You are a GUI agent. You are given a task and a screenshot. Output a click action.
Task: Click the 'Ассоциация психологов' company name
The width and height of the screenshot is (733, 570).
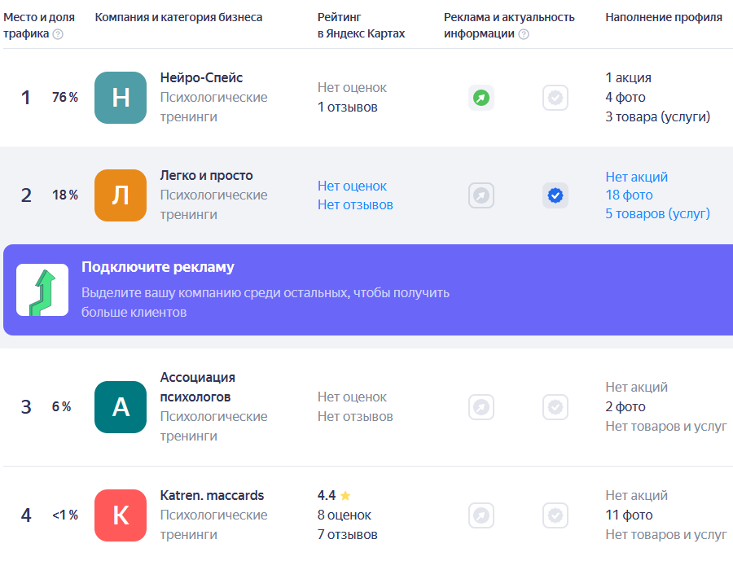(x=198, y=387)
